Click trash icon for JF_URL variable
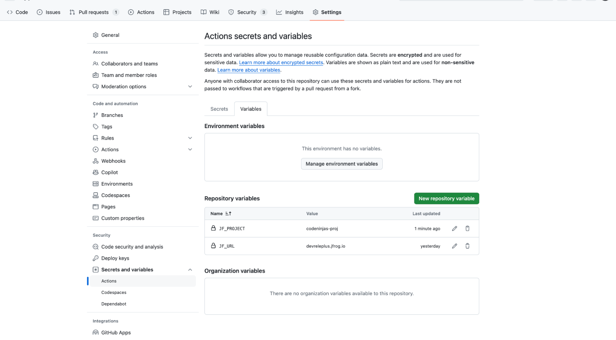Viewport: 616px width, 340px height. point(467,246)
